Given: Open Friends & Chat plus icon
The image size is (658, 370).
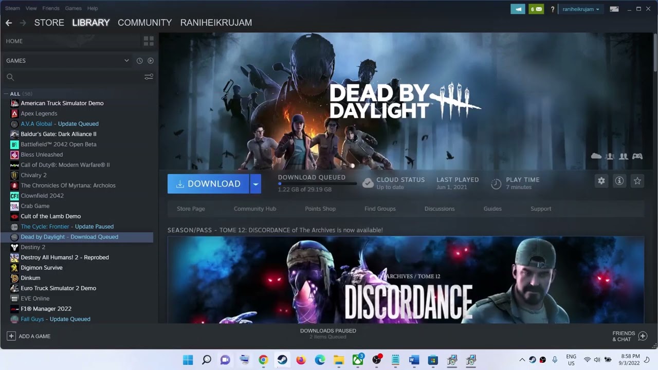Looking at the screenshot, I should pyautogui.click(x=643, y=336).
